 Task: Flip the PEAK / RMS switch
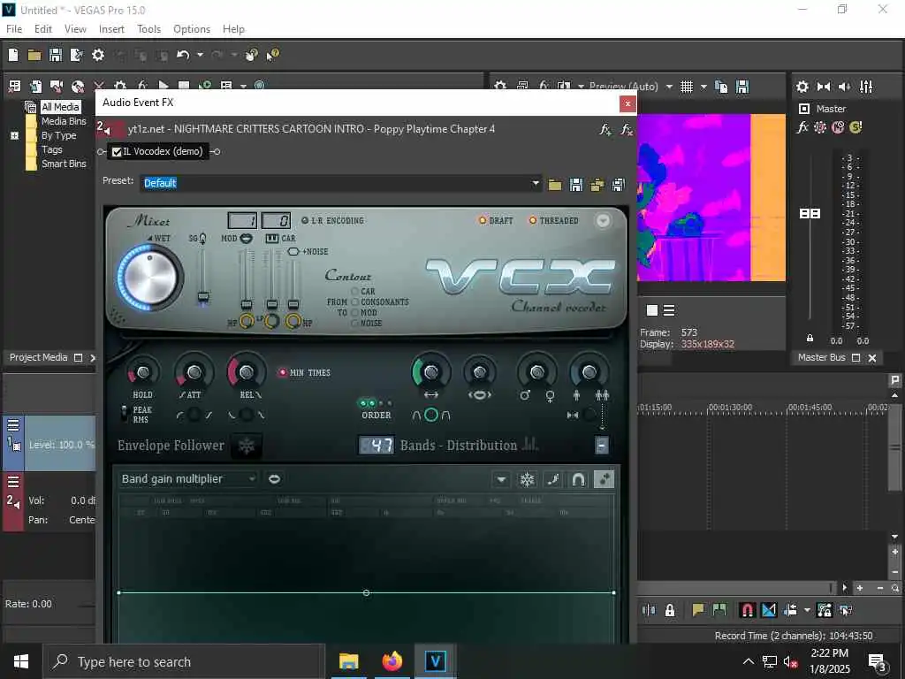click(x=124, y=413)
